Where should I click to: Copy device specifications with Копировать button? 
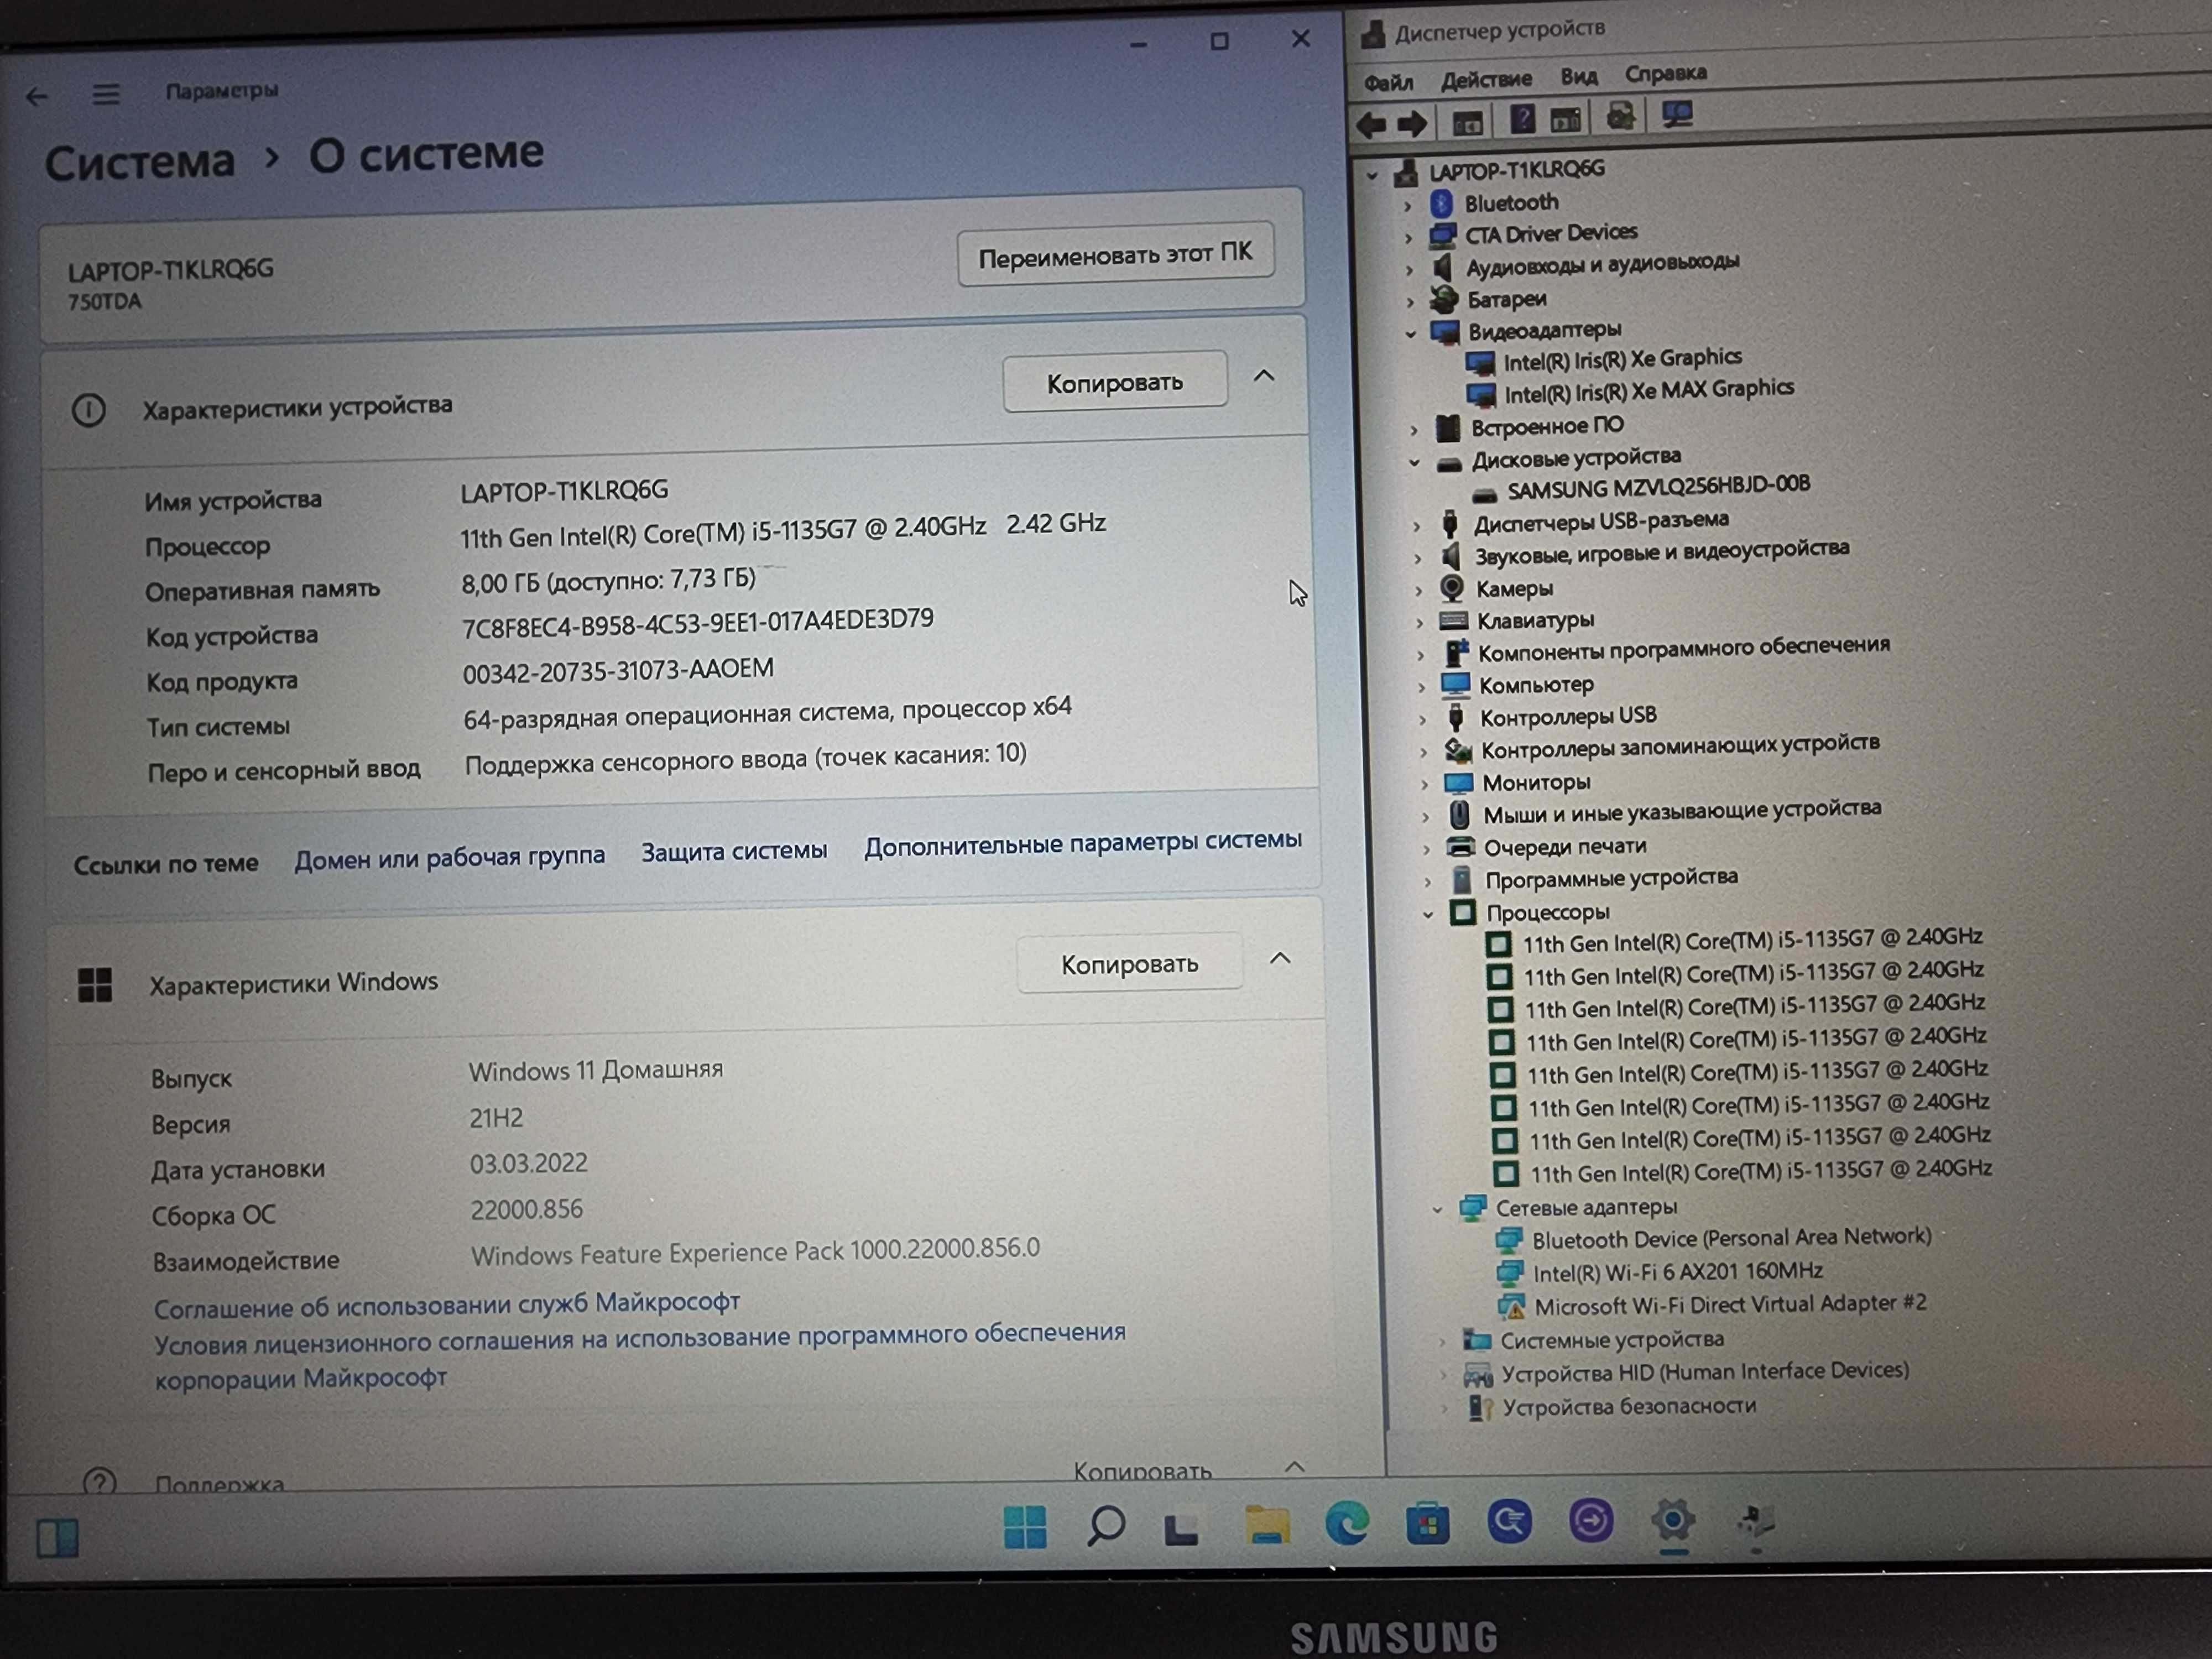[1115, 382]
